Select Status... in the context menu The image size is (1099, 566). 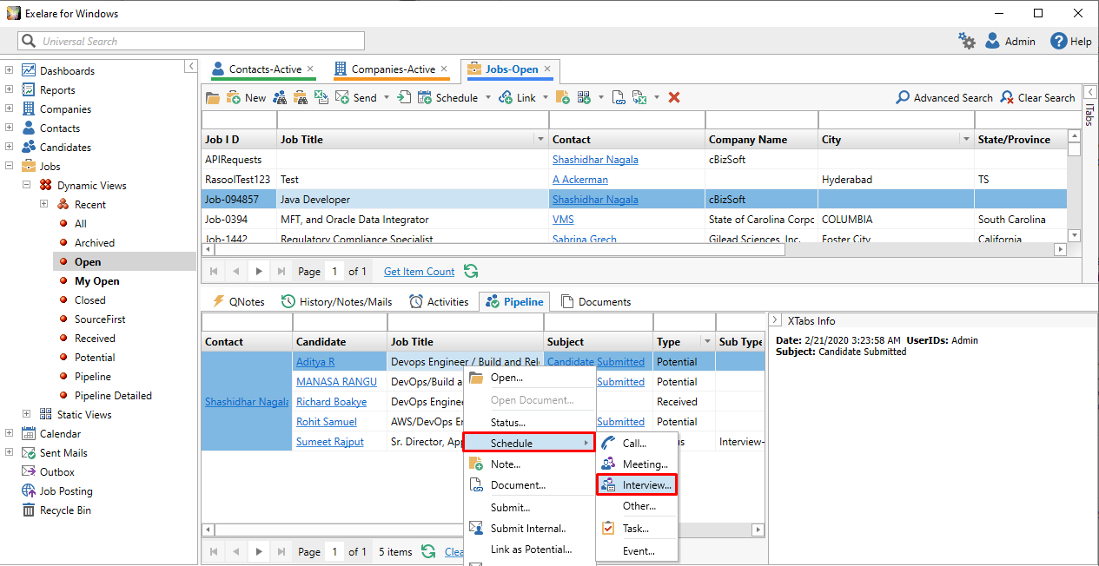pyautogui.click(x=529, y=423)
